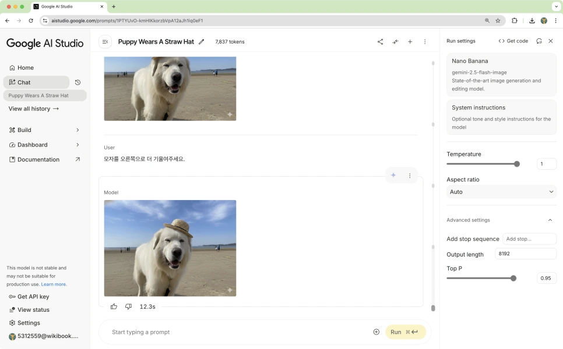563x349 pixels.
Task: Open Chrome three-dot menu
Action: [555, 20]
